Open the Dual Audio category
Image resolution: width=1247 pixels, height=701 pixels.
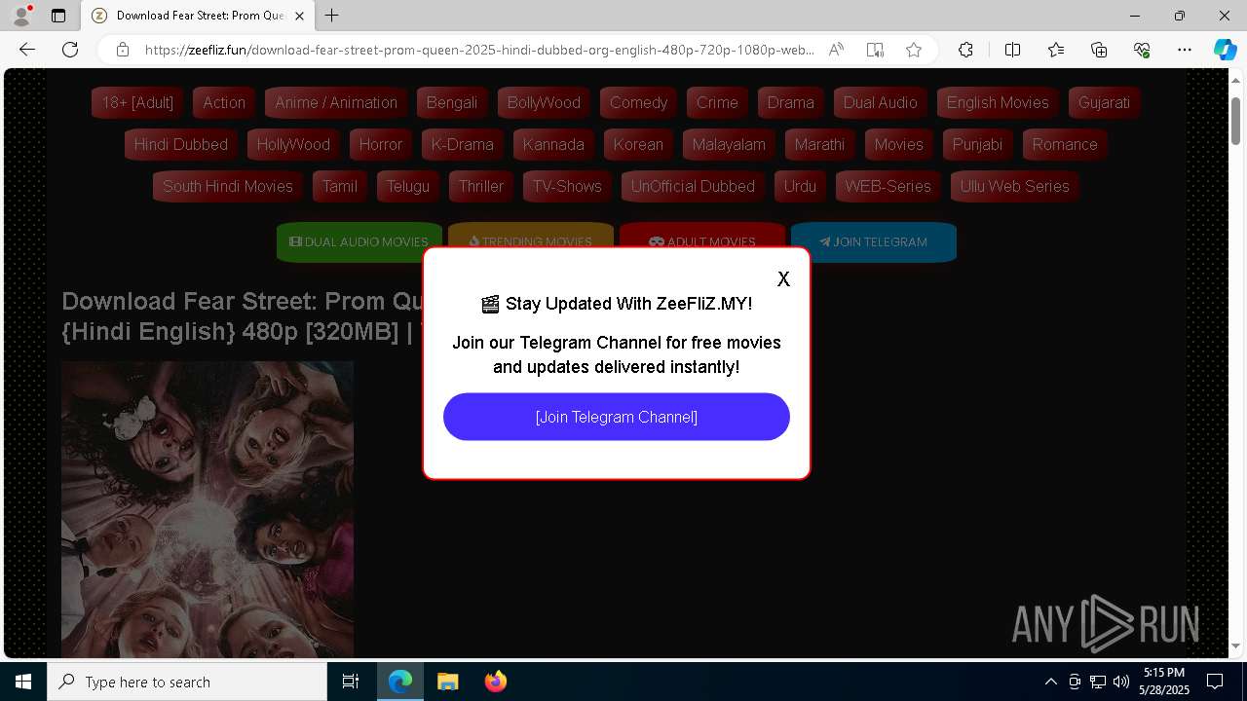[880, 102]
